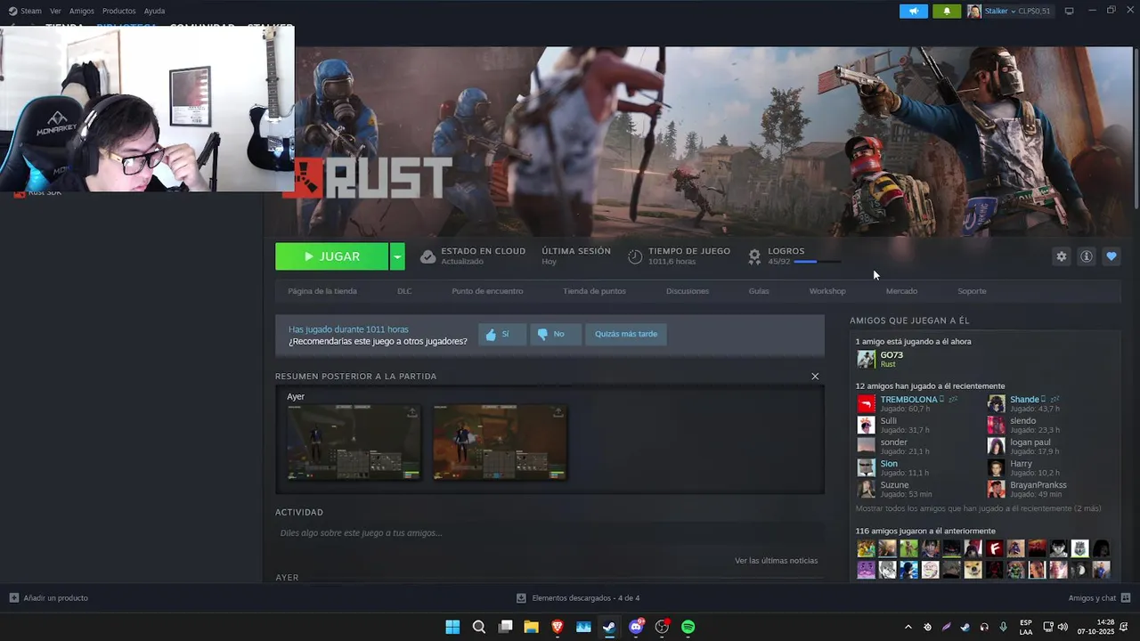This screenshot has width=1140, height=641.
Task: Open Mercado tab
Action: (x=901, y=291)
